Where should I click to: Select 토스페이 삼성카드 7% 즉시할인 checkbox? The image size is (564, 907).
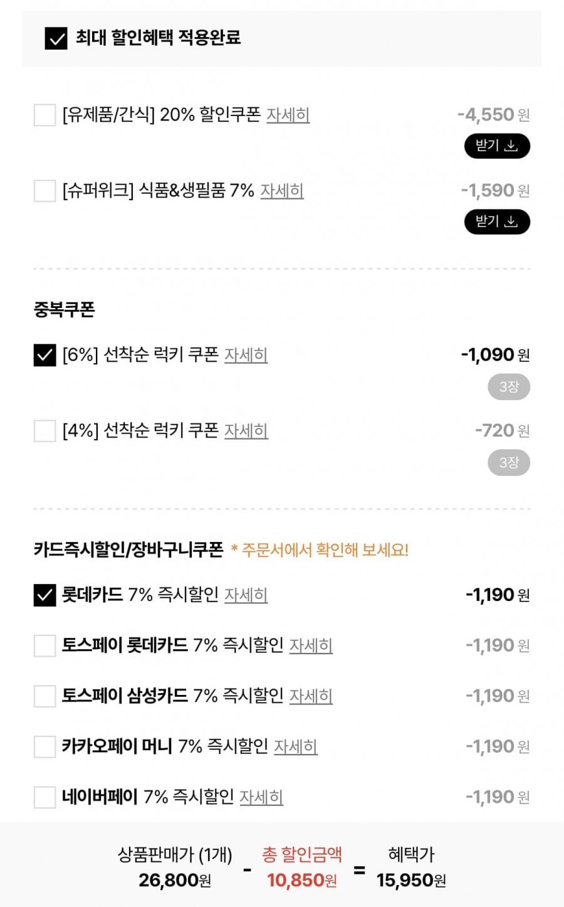coord(44,696)
